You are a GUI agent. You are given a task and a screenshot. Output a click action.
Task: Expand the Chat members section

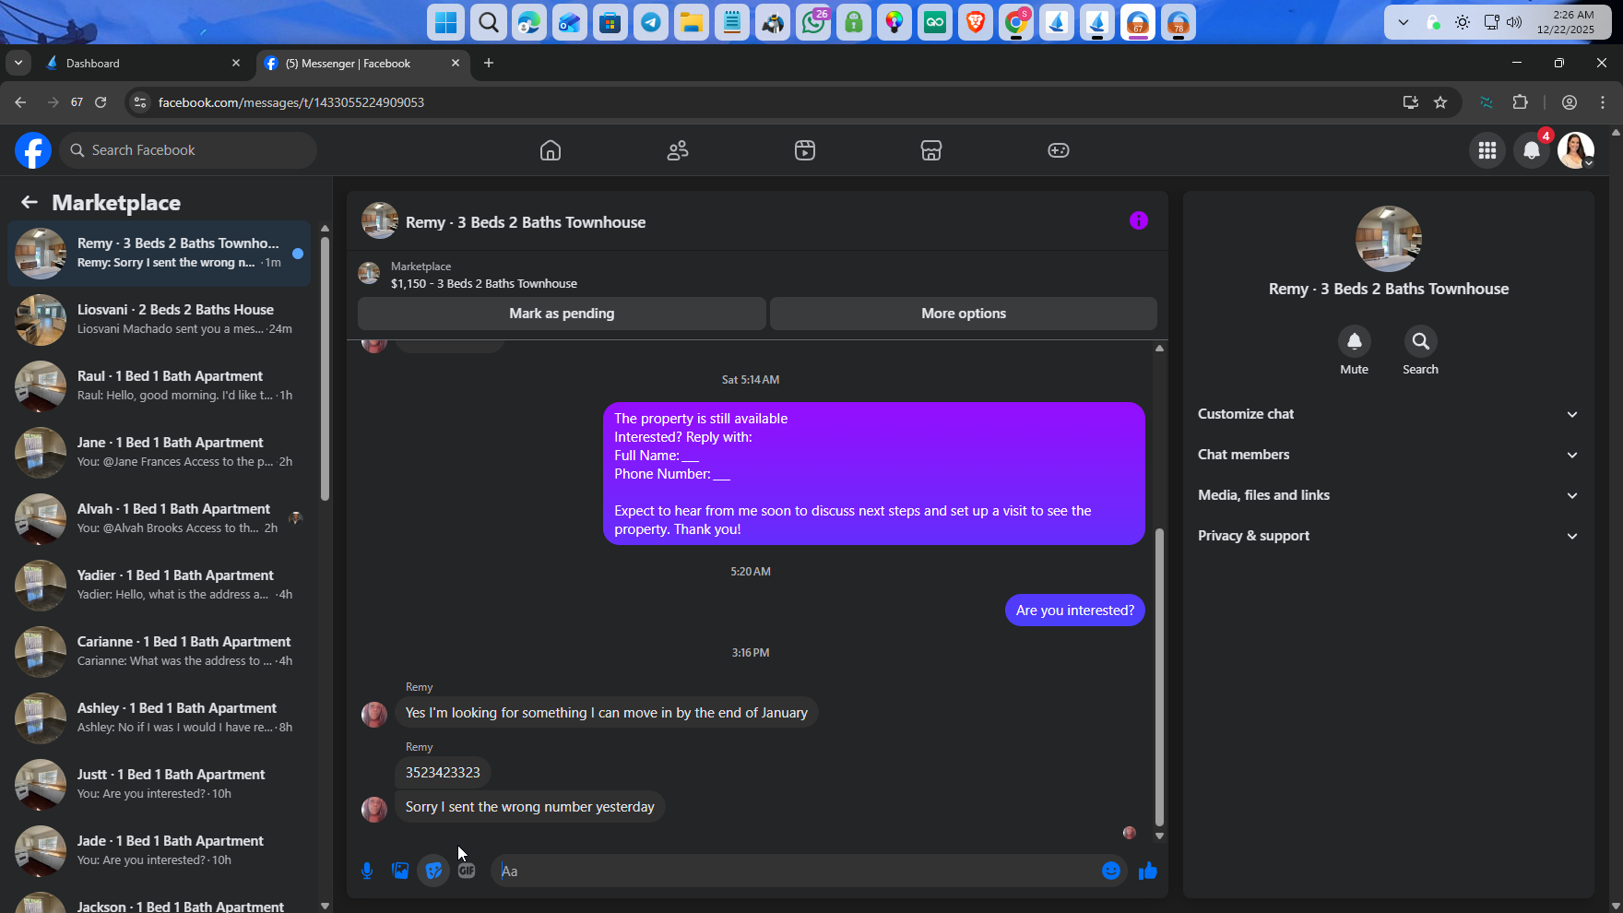[1388, 455]
